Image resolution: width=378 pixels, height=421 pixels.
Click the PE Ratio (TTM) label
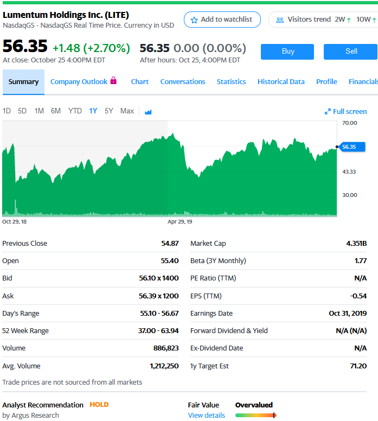[213, 278]
